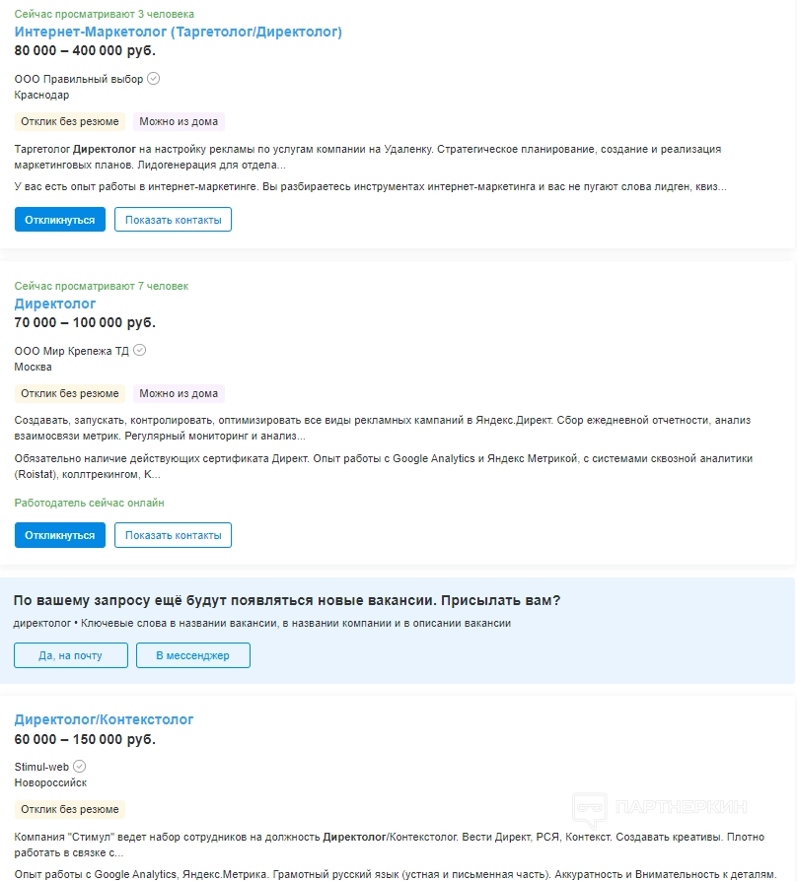The image size is (797, 881).
Task: Click verified checkmark beside Stimul-web
Action: 80,766
